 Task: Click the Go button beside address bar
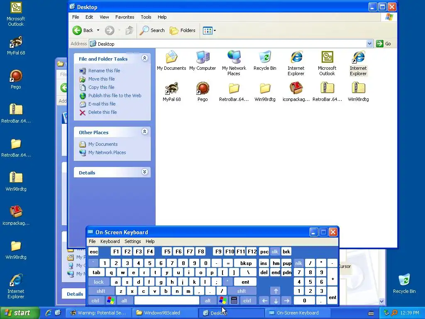pyautogui.click(x=384, y=44)
